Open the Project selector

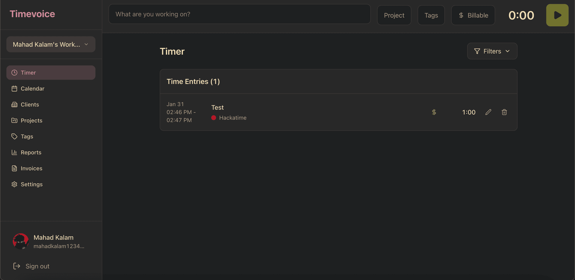394,15
